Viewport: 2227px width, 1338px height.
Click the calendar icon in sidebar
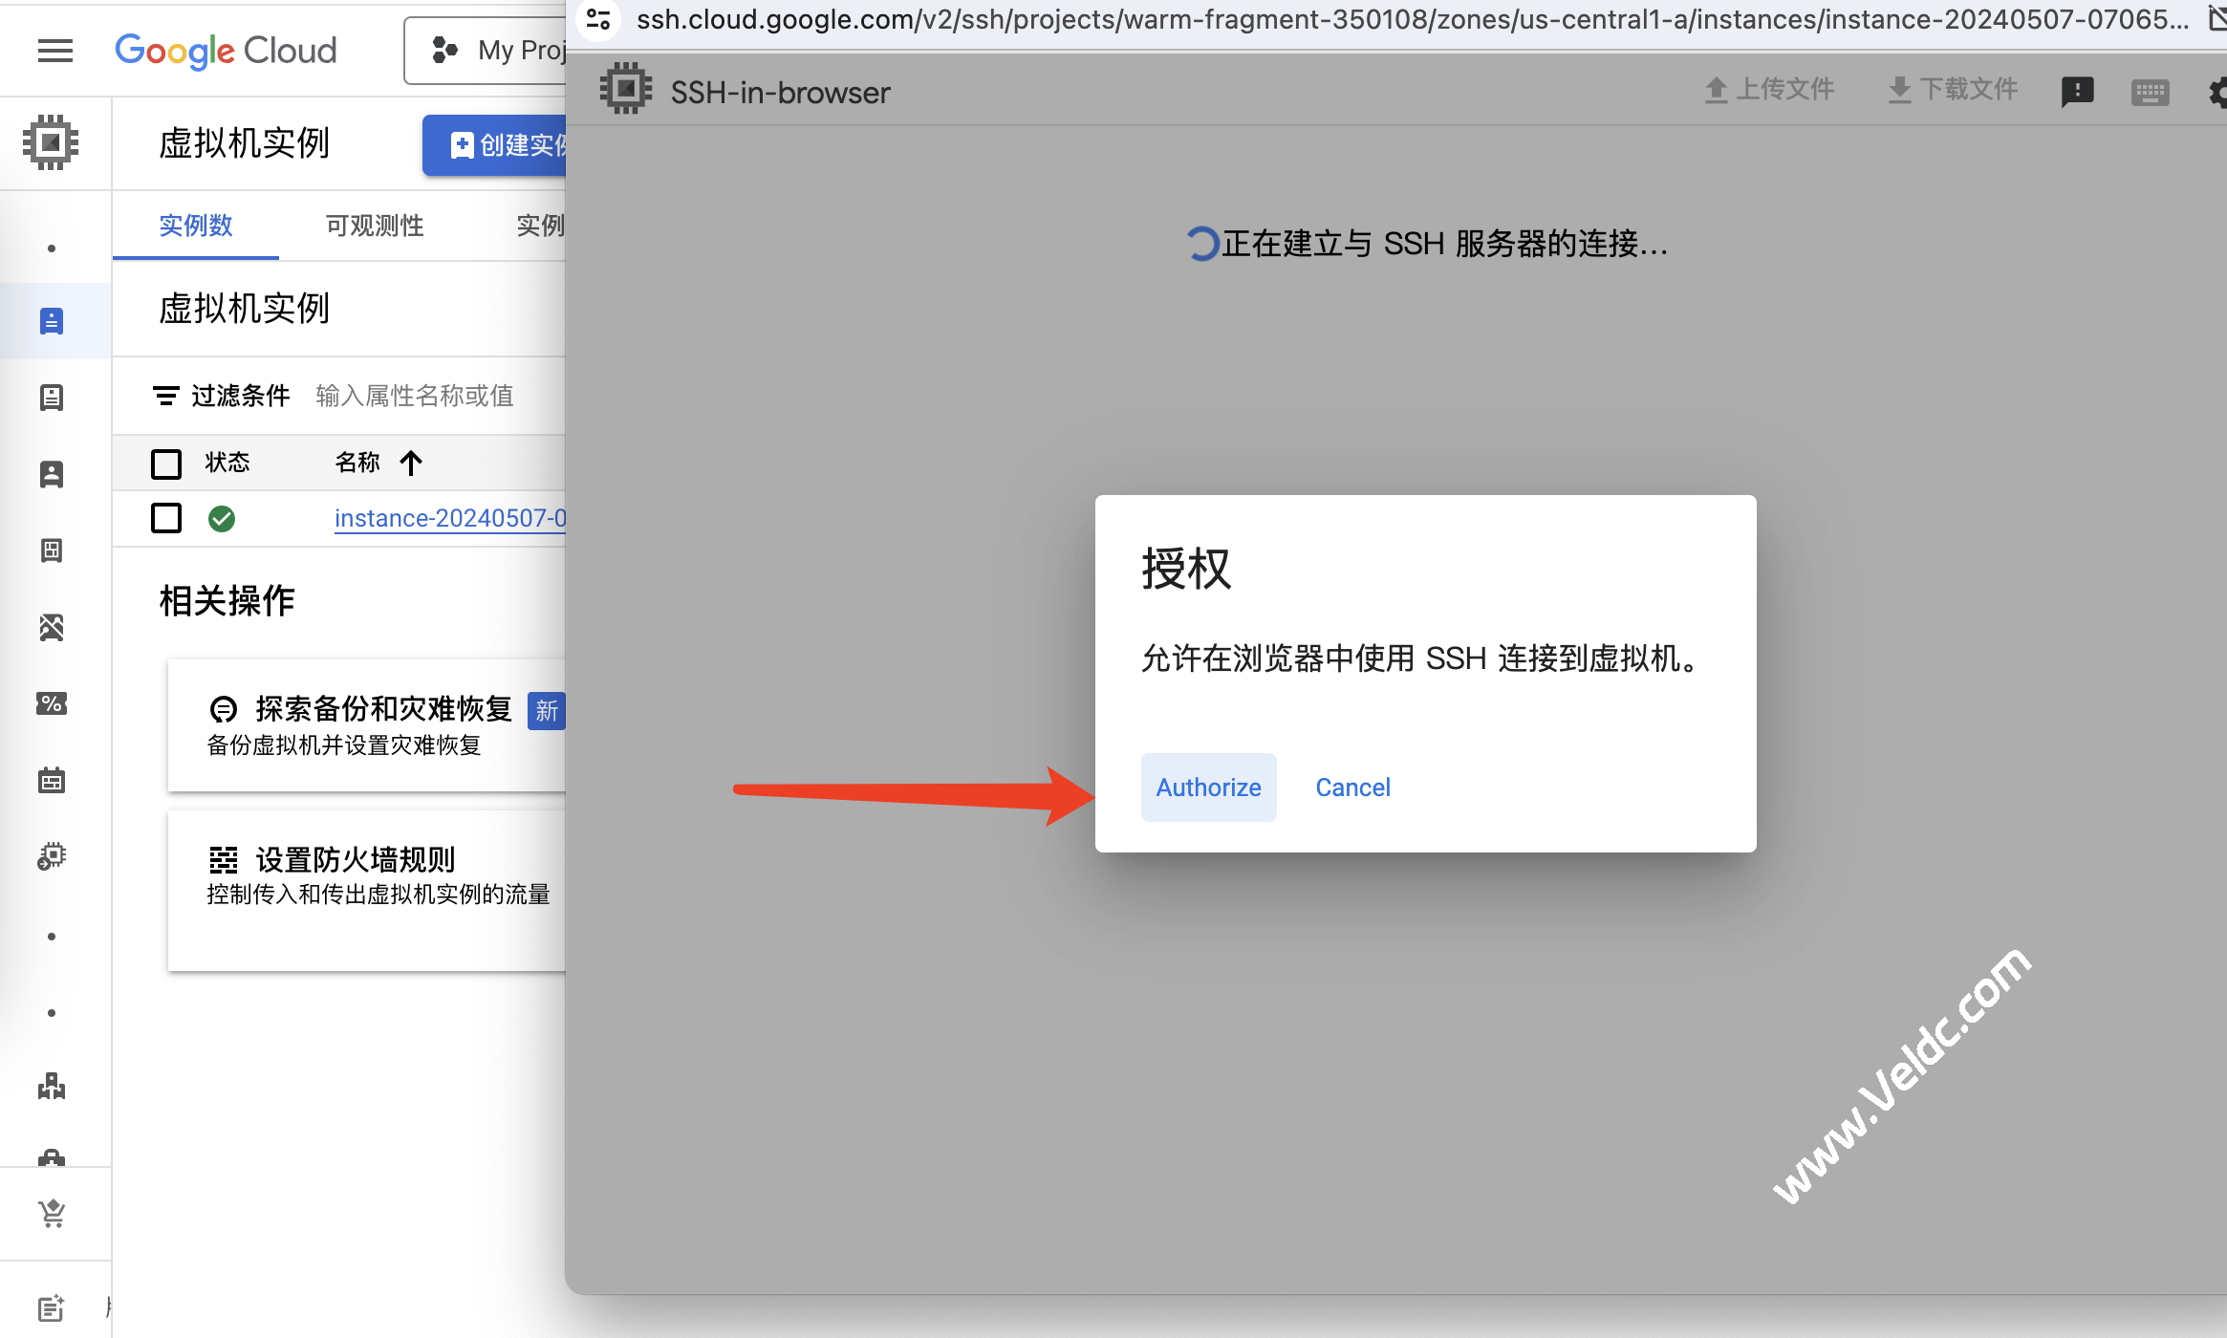click(x=52, y=781)
